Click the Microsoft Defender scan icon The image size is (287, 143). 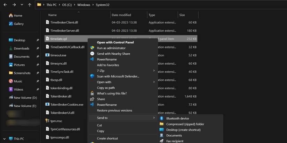(92, 76)
